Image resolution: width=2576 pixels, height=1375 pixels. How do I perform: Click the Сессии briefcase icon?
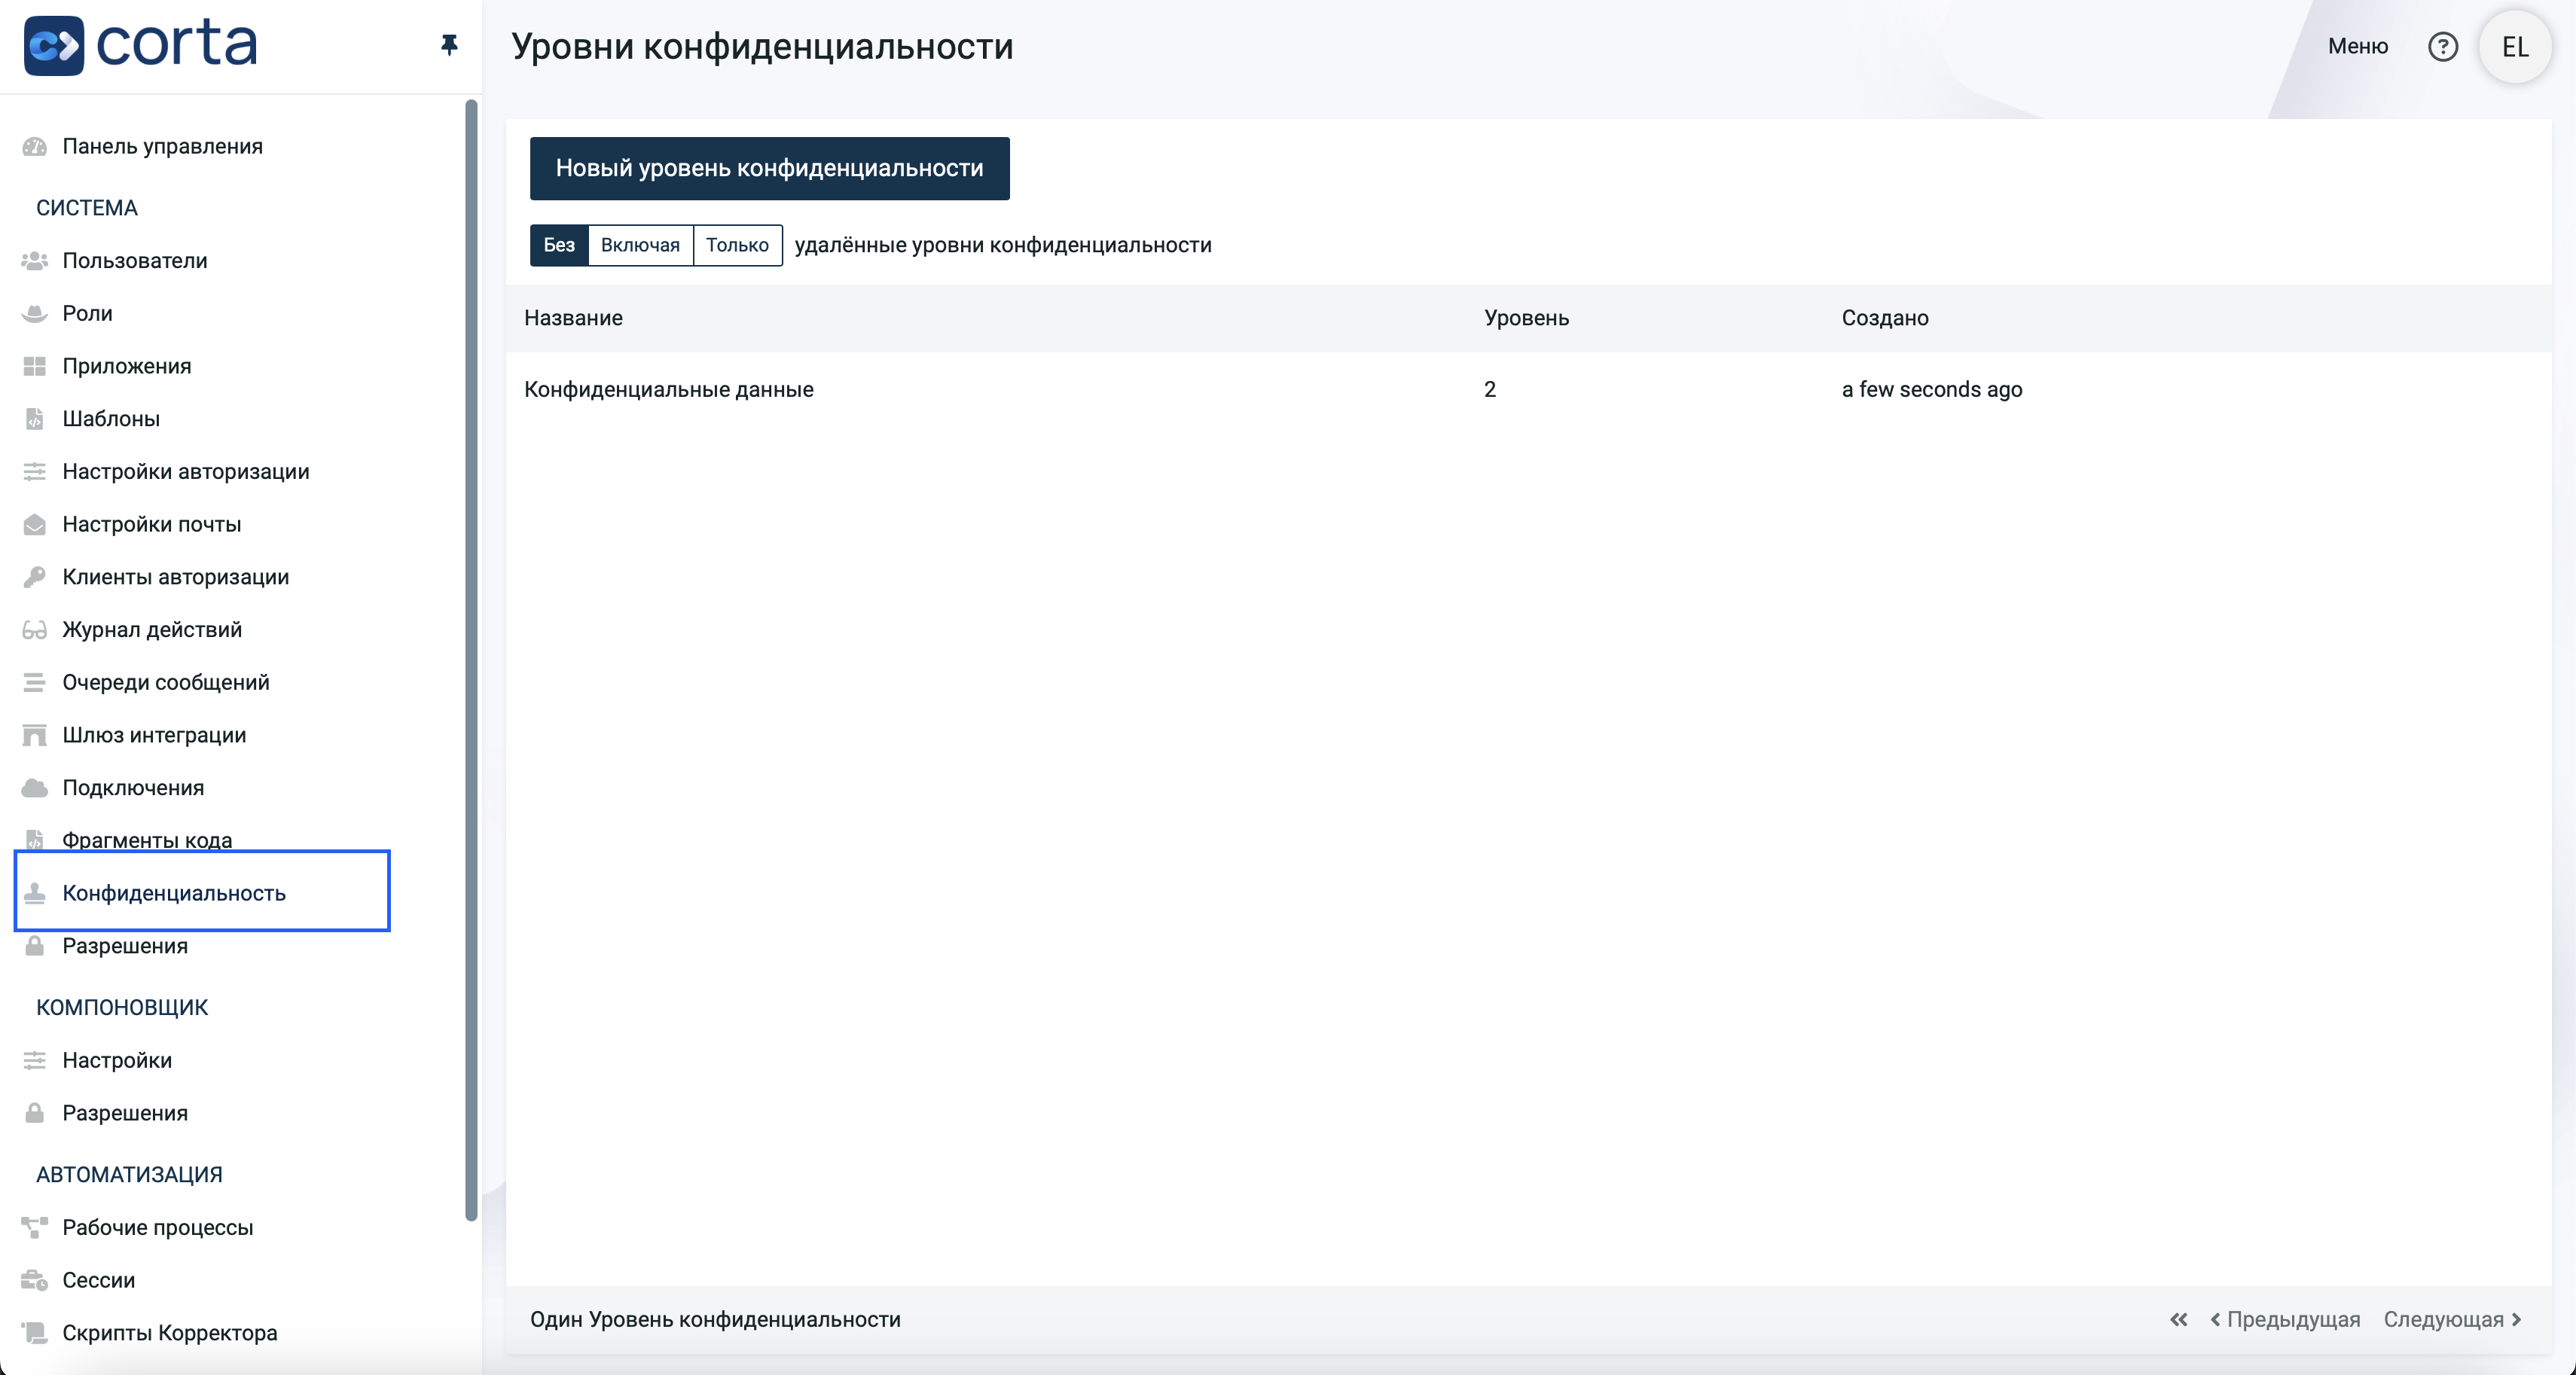(35, 1280)
